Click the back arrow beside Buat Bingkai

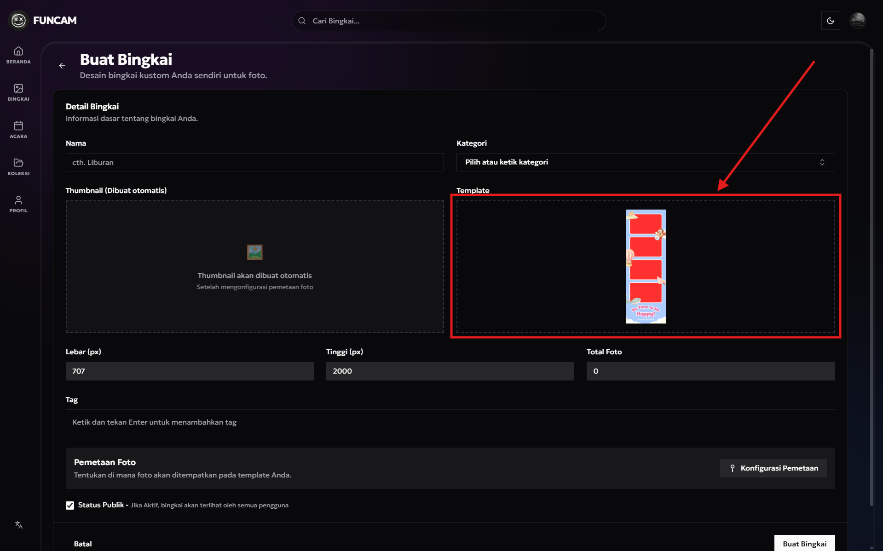[62, 66]
